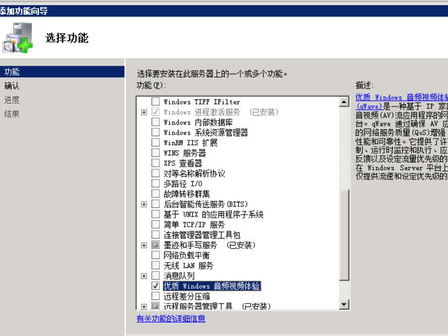Tick the XPS 查看器 checkbox

tap(155, 164)
